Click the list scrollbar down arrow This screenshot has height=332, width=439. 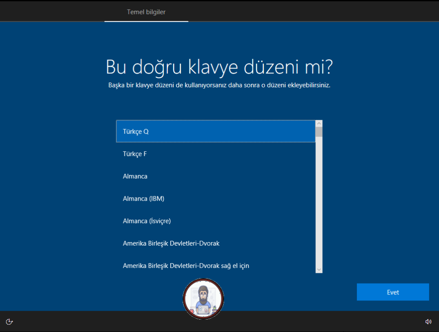tap(319, 269)
